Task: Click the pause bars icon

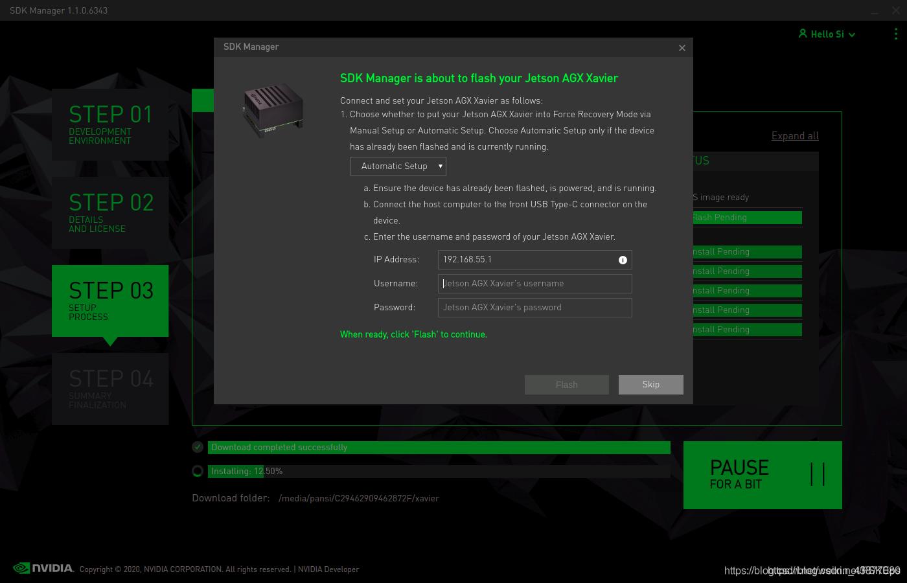Action: click(x=818, y=474)
